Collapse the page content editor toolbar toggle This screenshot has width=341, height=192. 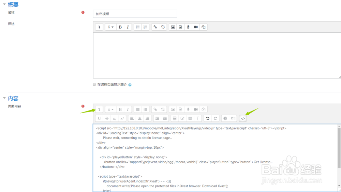(x=99, y=109)
